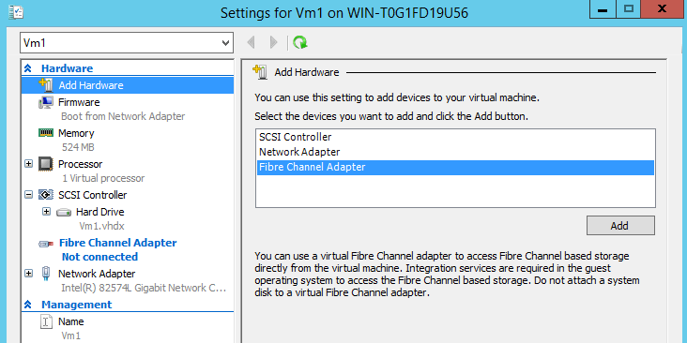Expand the Hard Drive node
687x343 pixels.
(46, 212)
